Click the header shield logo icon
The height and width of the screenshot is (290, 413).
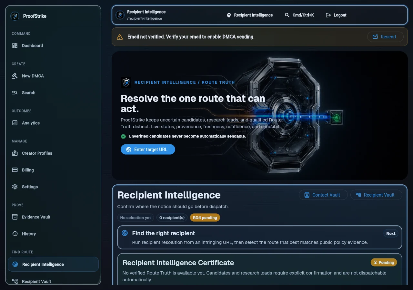(120, 15)
